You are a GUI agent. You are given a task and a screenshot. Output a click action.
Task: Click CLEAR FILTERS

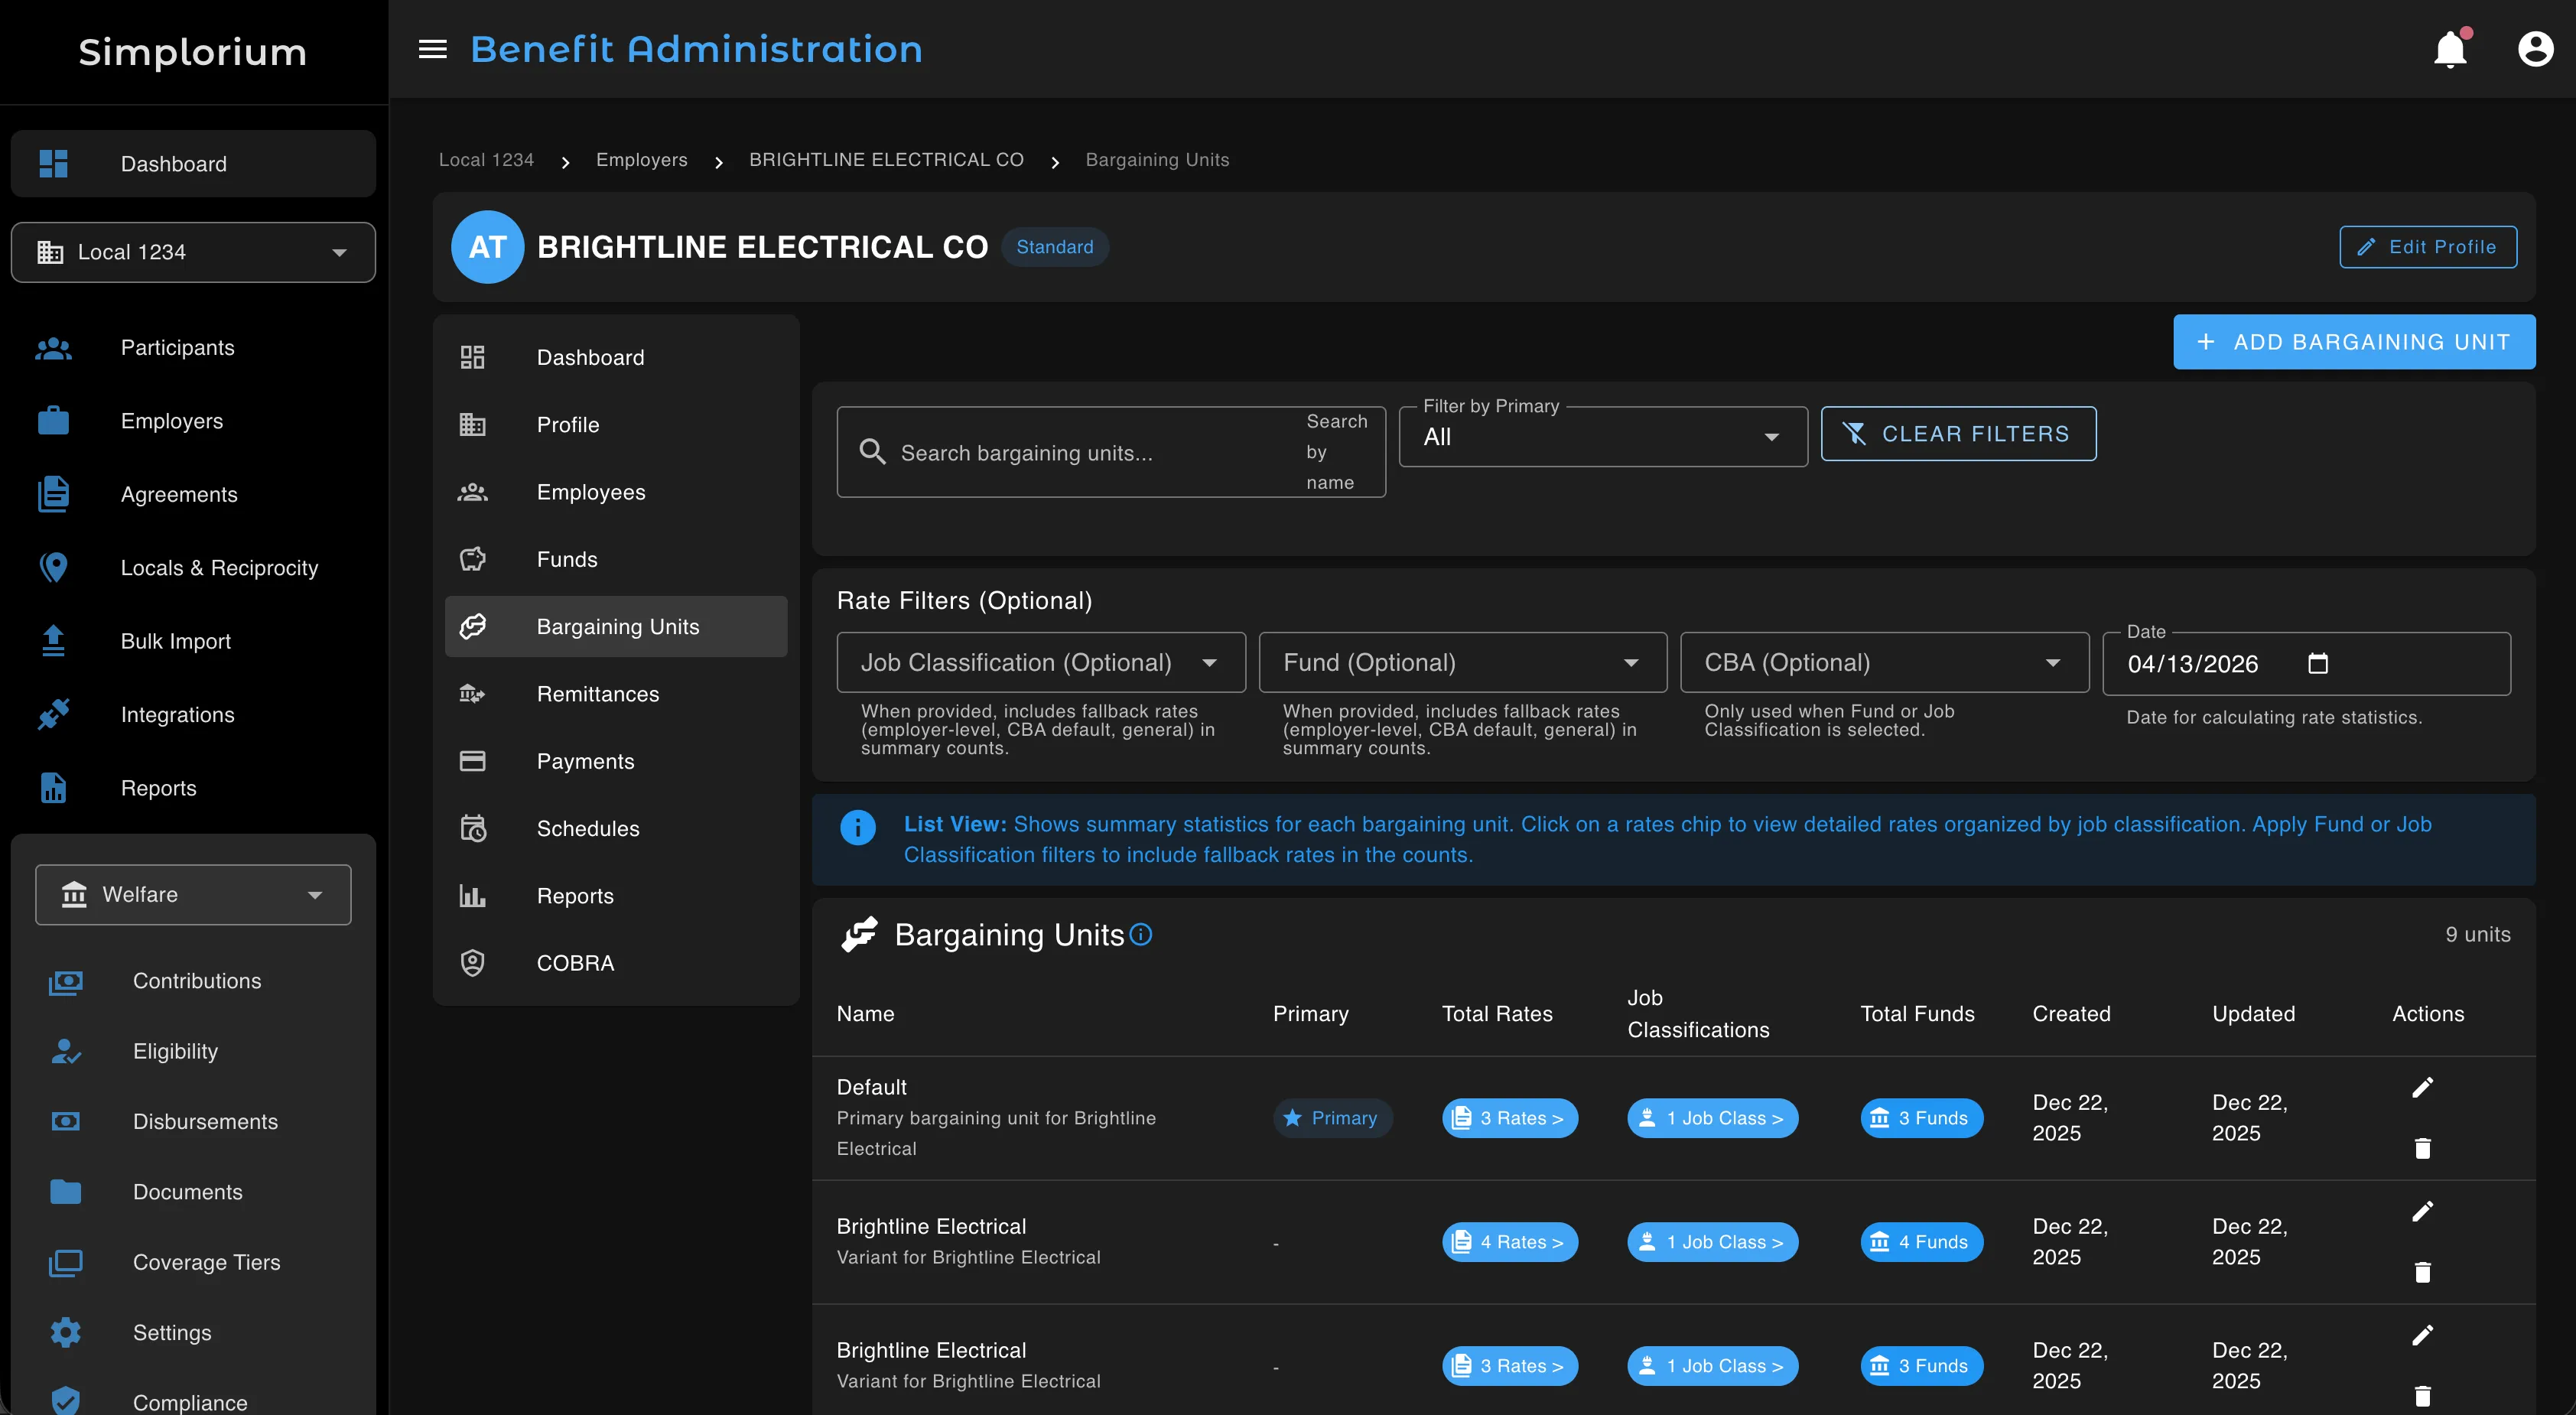tap(1957, 433)
